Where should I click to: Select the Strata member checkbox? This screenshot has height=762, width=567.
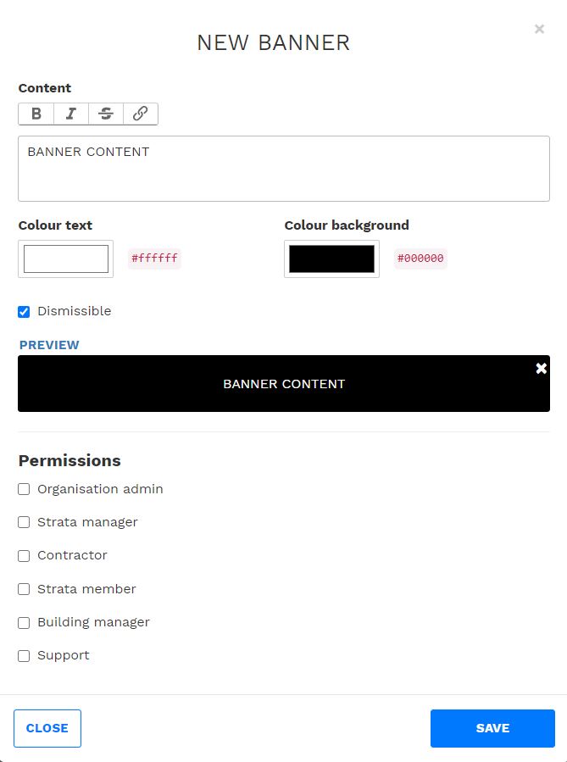[24, 589]
